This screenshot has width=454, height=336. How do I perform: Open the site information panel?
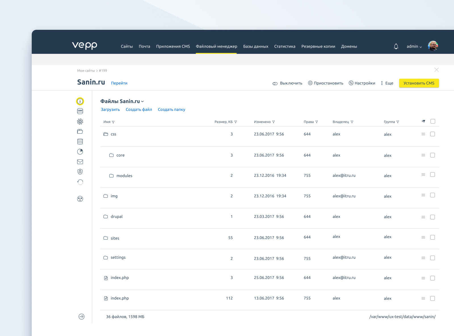80,101
